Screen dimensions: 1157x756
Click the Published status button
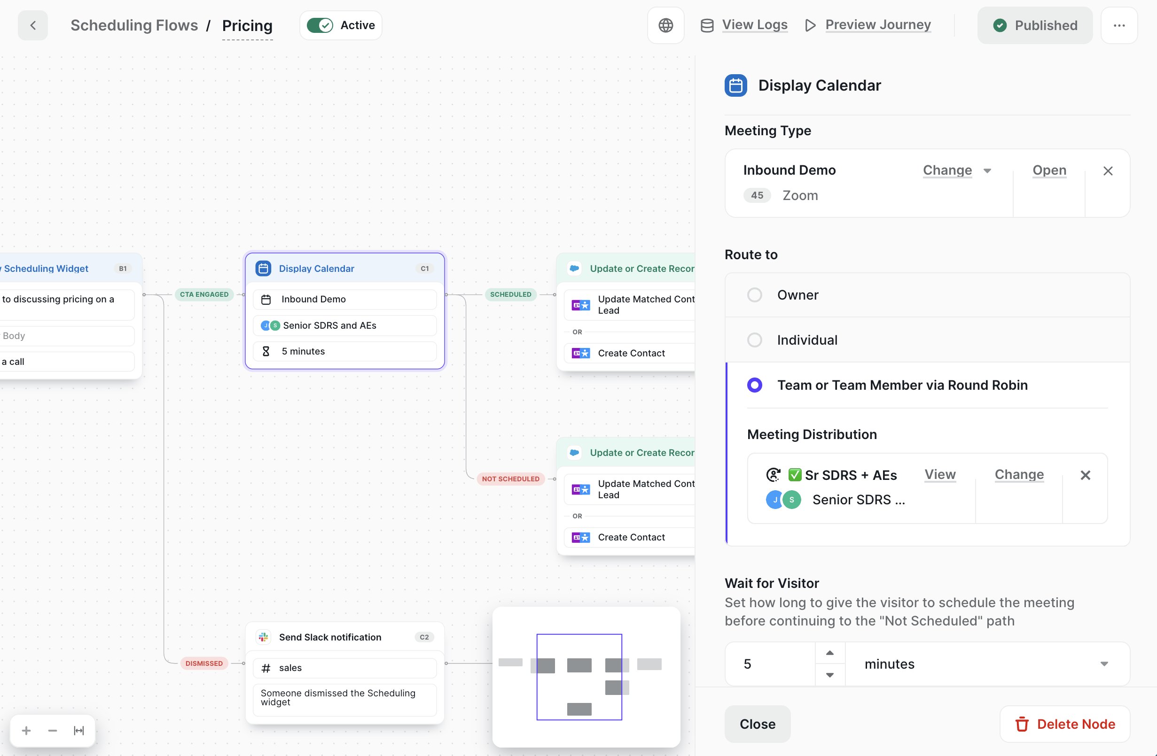click(x=1035, y=25)
